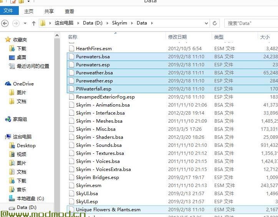The image size is (278, 217).
Task: Switch to the 共享 ribbon tab
Action: tap(49, 12)
